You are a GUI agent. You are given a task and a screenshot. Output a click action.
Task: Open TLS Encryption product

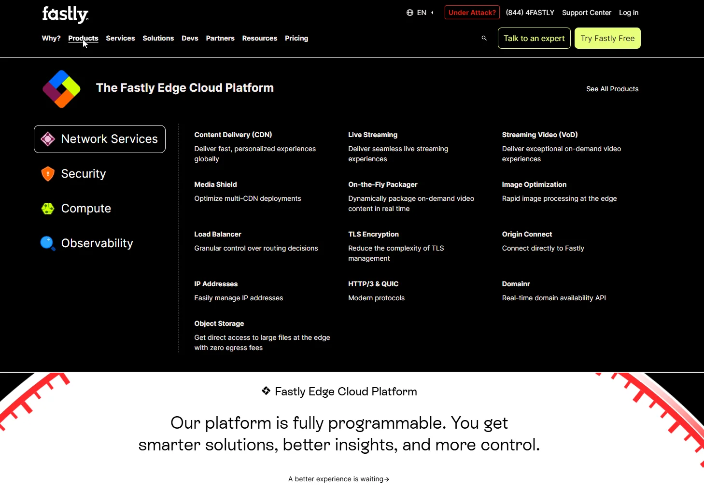tap(373, 234)
